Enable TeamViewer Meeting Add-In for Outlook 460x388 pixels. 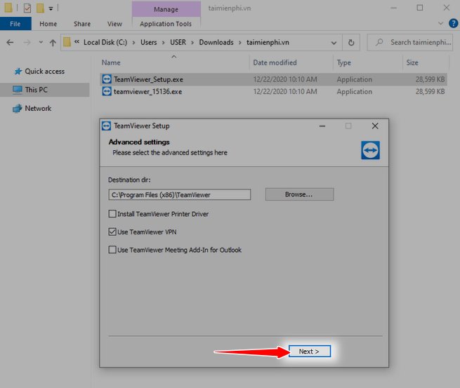112,250
